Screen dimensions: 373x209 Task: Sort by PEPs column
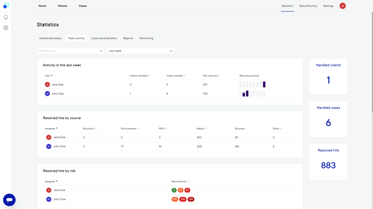click(x=163, y=128)
